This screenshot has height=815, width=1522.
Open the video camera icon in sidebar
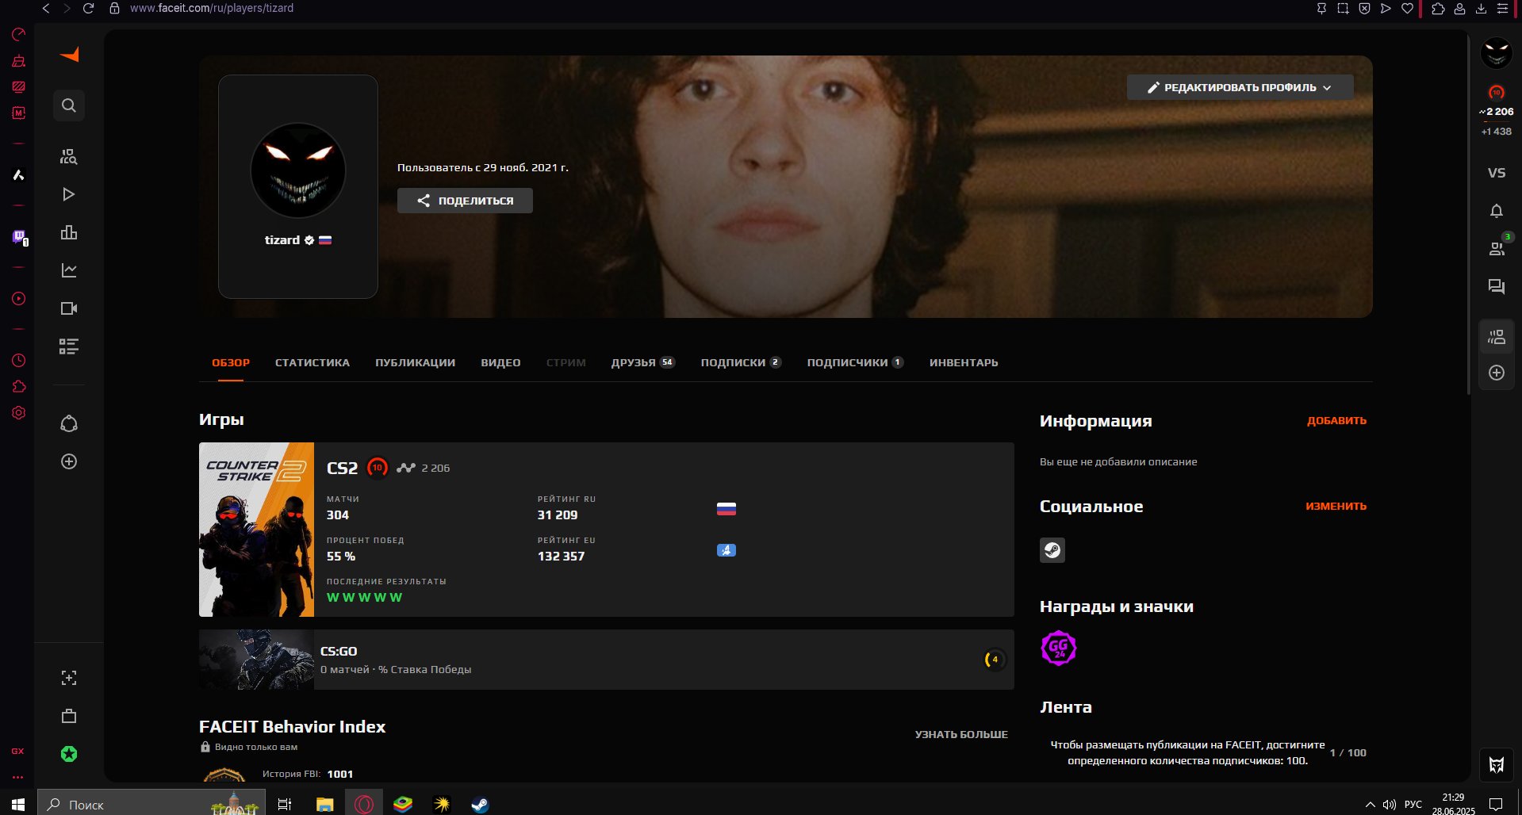click(x=69, y=308)
